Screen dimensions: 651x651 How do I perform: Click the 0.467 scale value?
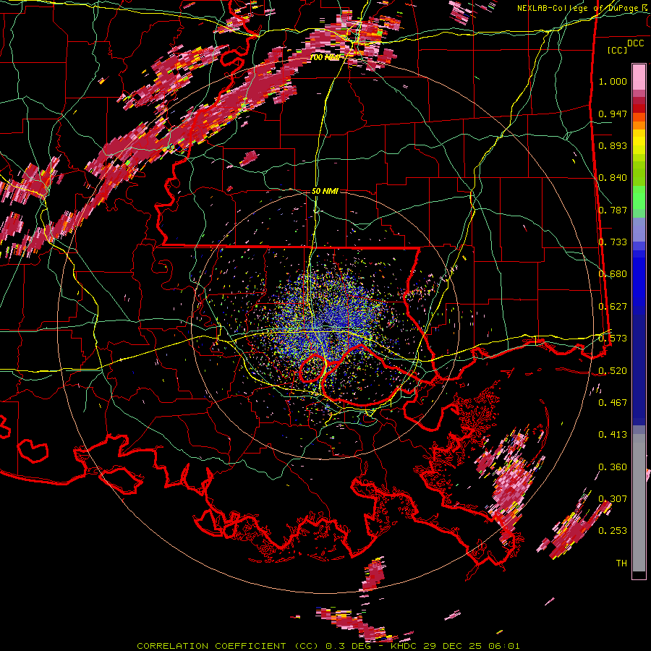coord(613,402)
